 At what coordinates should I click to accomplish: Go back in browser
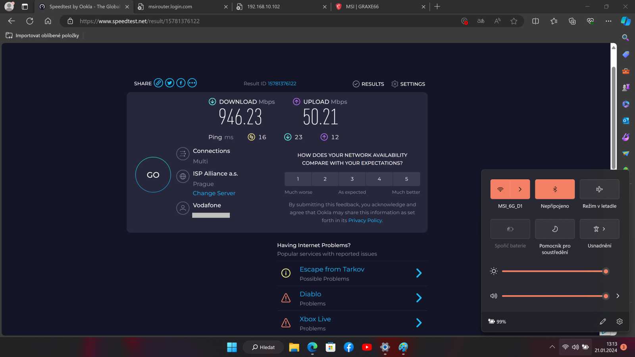[x=12, y=21]
